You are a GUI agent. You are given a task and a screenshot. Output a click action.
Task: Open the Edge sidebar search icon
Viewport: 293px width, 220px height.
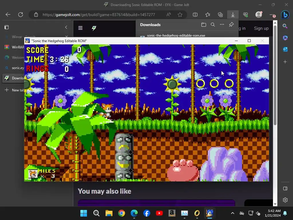click(285, 26)
